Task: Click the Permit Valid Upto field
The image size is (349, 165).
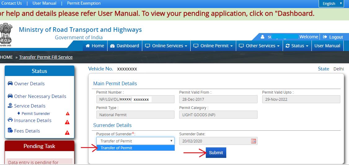Action: (301, 99)
